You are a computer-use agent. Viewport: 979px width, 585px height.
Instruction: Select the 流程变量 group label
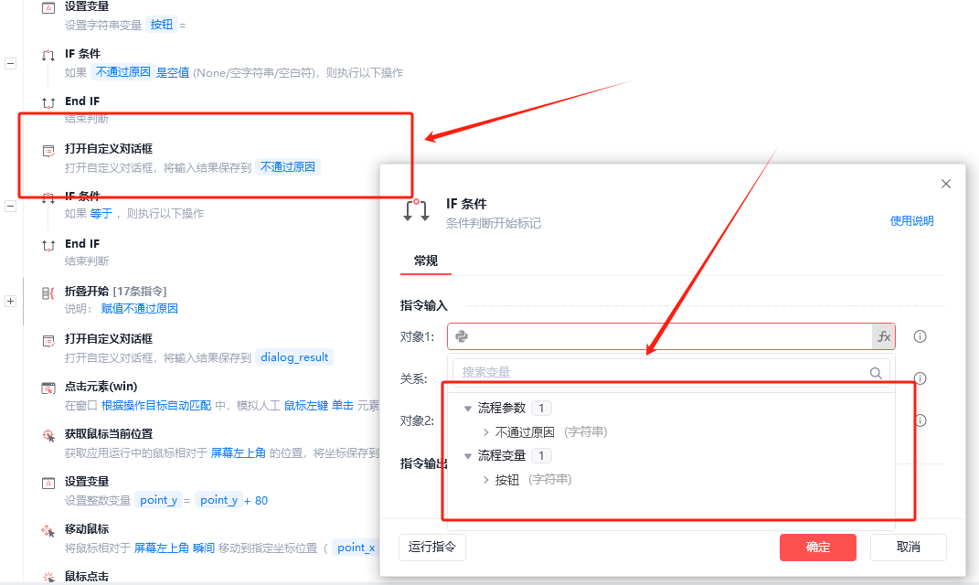(x=502, y=456)
